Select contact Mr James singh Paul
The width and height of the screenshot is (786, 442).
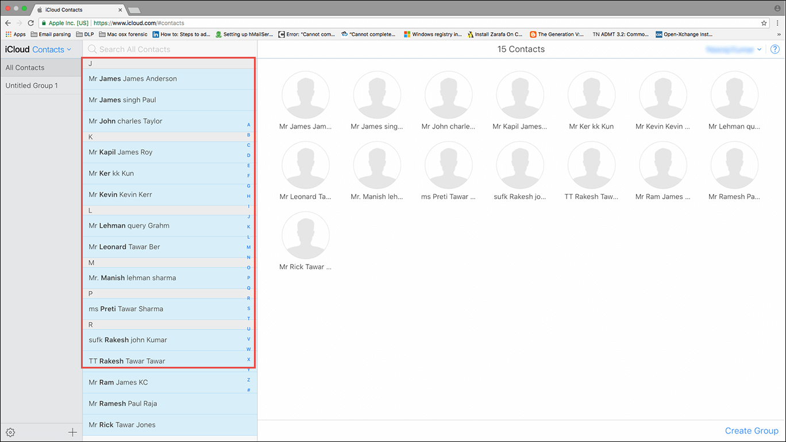tap(169, 100)
